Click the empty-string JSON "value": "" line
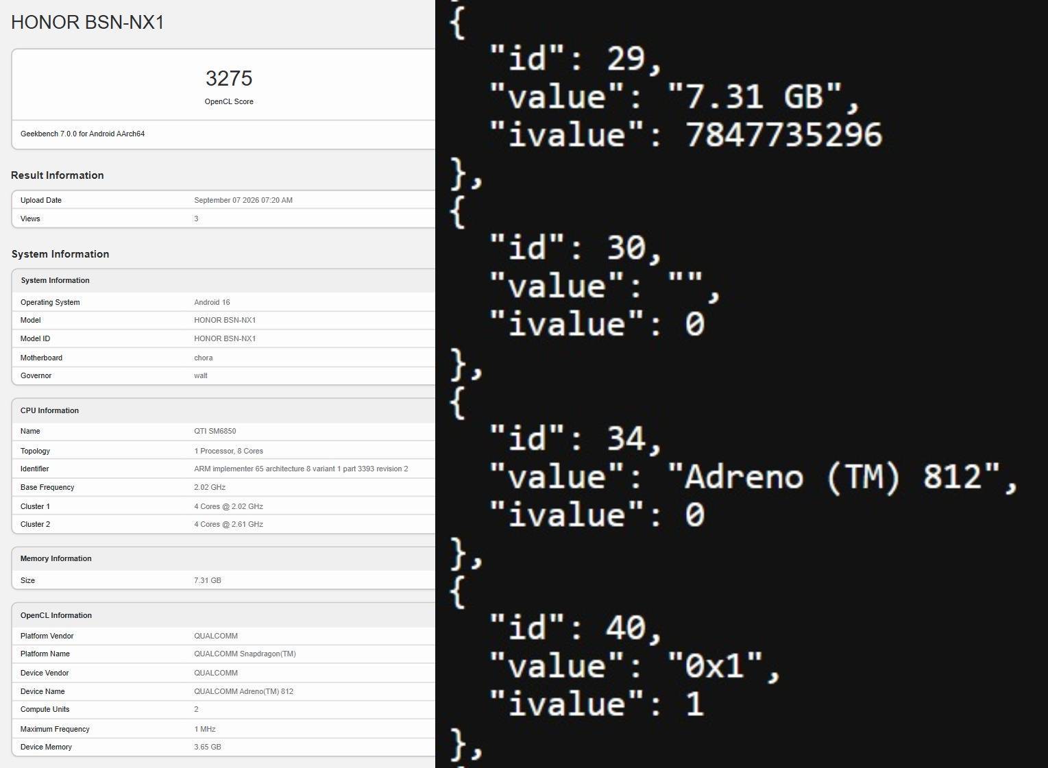1048x768 pixels. point(605,286)
